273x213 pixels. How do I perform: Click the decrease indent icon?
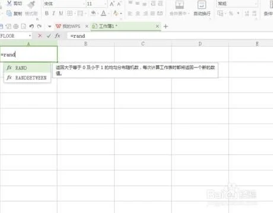[x=153, y=4]
